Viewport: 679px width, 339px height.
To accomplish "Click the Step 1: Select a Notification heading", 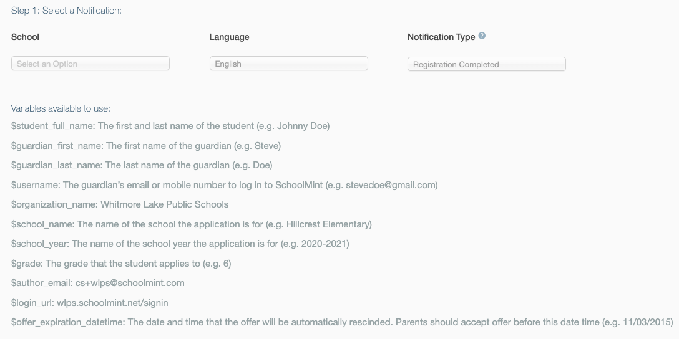I will coord(66,11).
